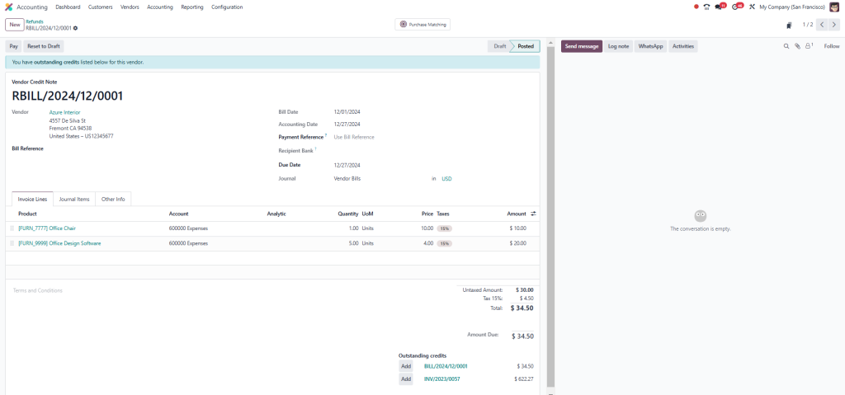Open the gear actions menu beside RBILL/2024/12/0001
The image size is (845, 395).
tap(75, 28)
